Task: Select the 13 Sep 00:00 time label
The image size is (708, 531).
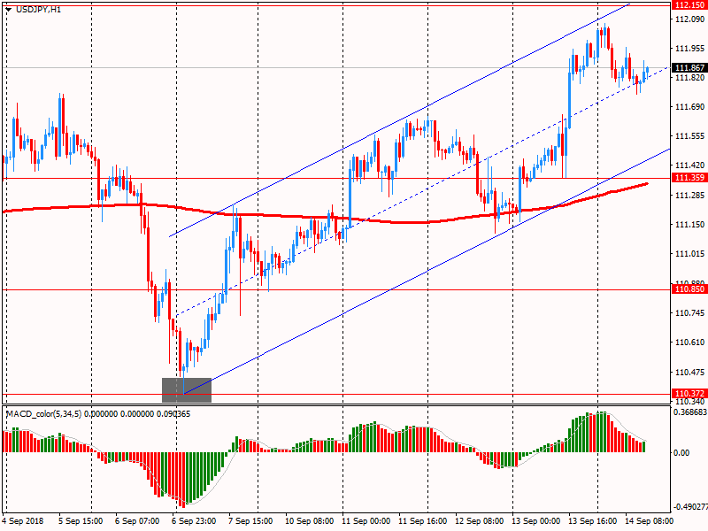Action: coord(536,521)
